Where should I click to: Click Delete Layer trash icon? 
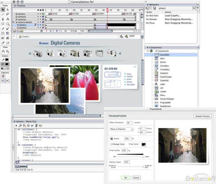click(41, 31)
